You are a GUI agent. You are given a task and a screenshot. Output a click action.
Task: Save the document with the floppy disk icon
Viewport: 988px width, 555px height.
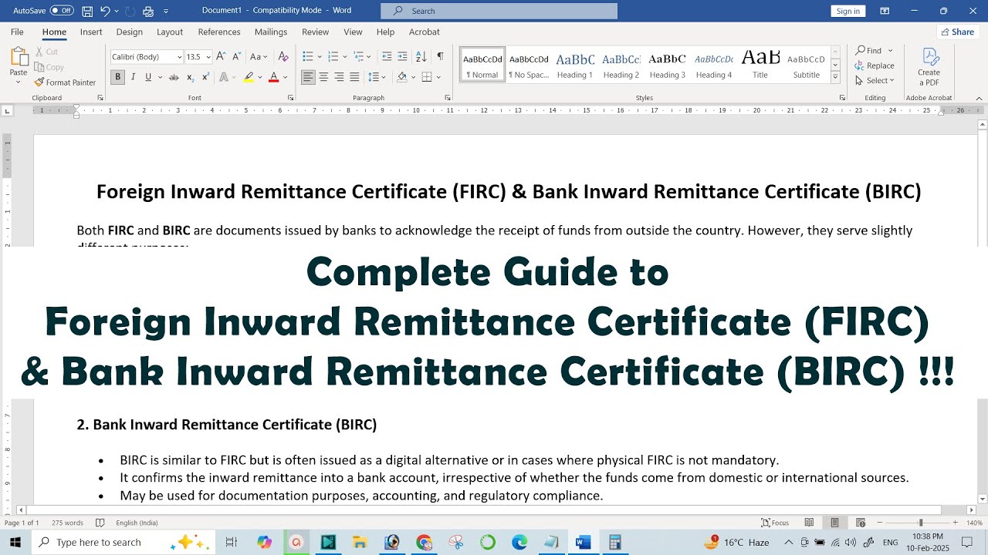[87, 11]
